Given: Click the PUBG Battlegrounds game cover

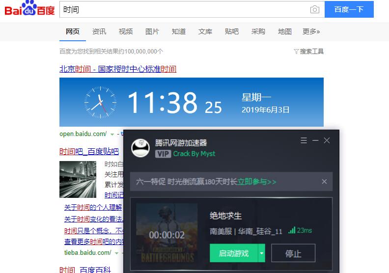Looking at the screenshot, I should [167, 233].
